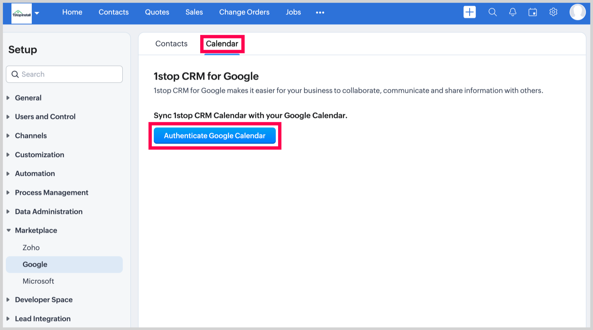593x330 pixels.
Task: Expand the Users and Control section
Action: coord(45,117)
